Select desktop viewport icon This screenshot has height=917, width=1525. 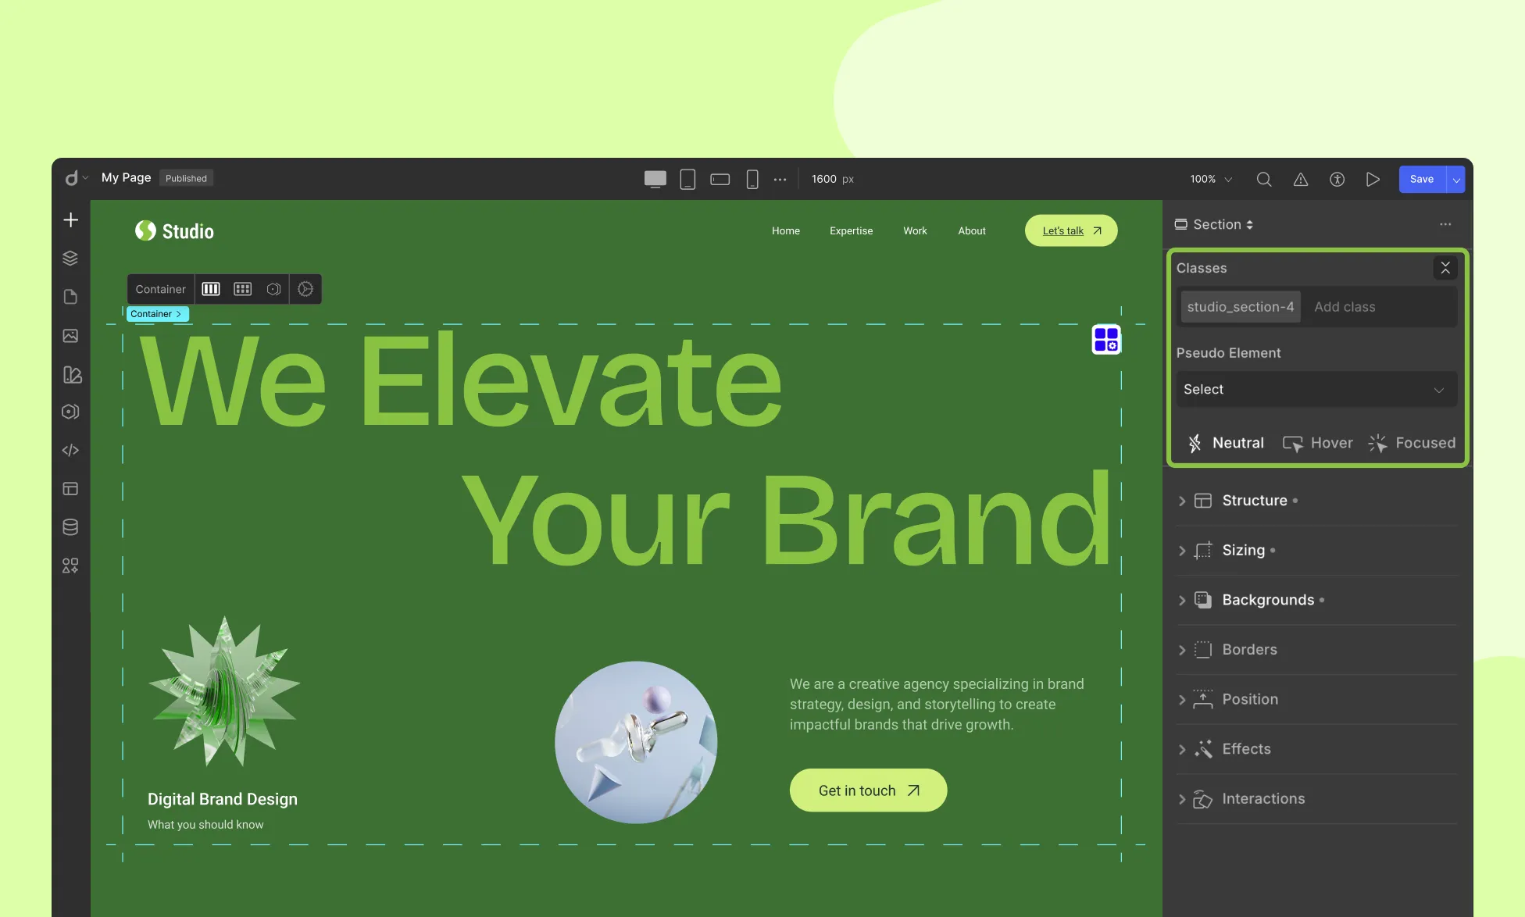coord(655,179)
